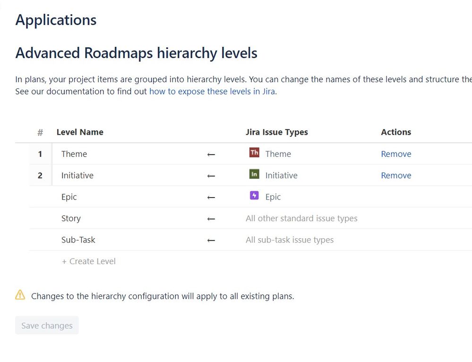Image resolution: width=472 pixels, height=362 pixels.
Task: Open the Initiative Jira issue type selector
Action: coord(282,175)
